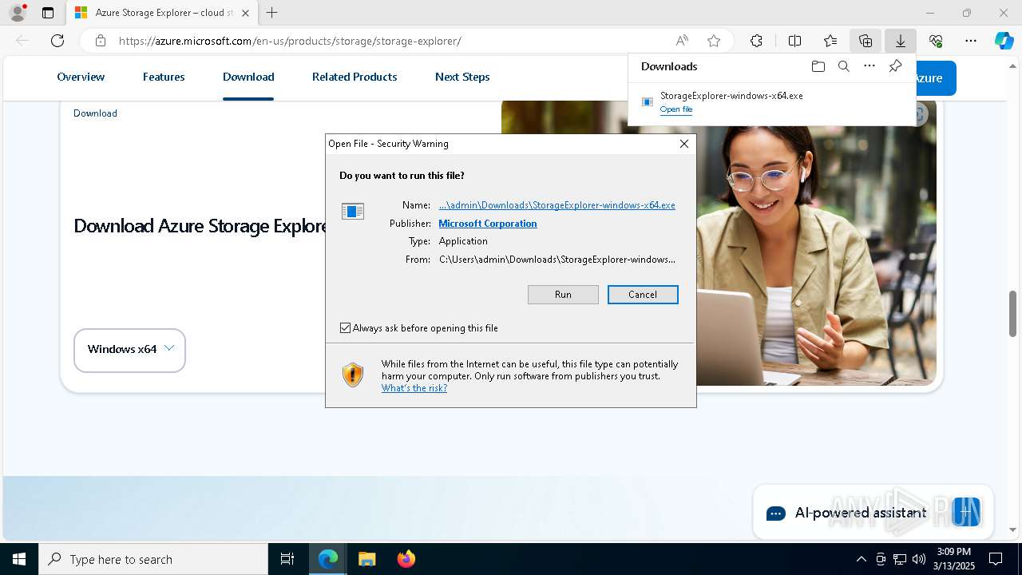Image resolution: width=1022 pixels, height=575 pixels.
Task: Expand the Windows x64 dropdown
Action: click(x=129, y=350)
